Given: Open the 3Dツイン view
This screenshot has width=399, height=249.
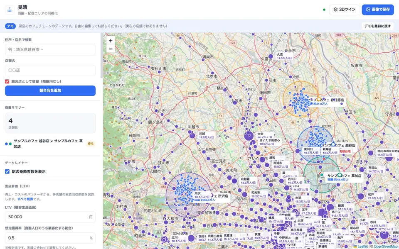Looking at the screenshot, I should tap(344, 10).
